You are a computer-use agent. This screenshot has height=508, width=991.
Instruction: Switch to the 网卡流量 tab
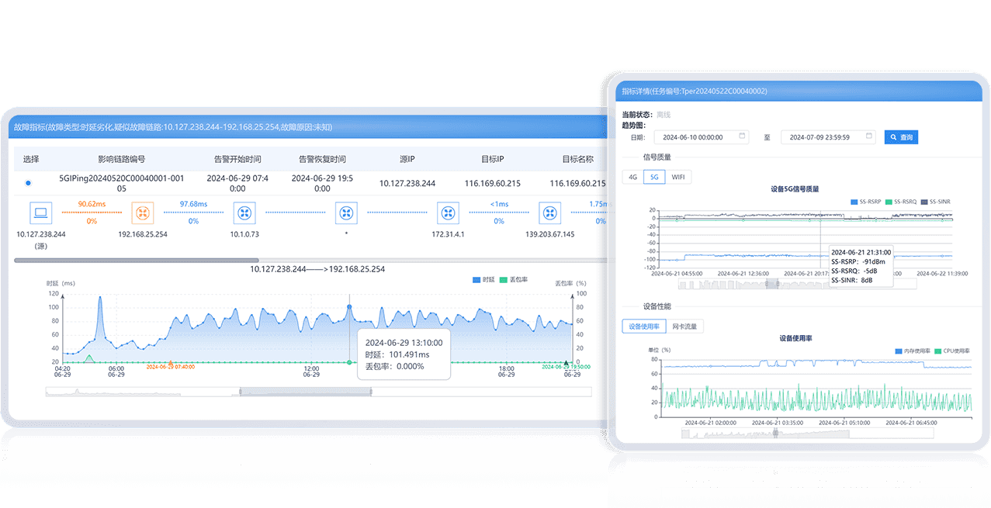(685, 327)
